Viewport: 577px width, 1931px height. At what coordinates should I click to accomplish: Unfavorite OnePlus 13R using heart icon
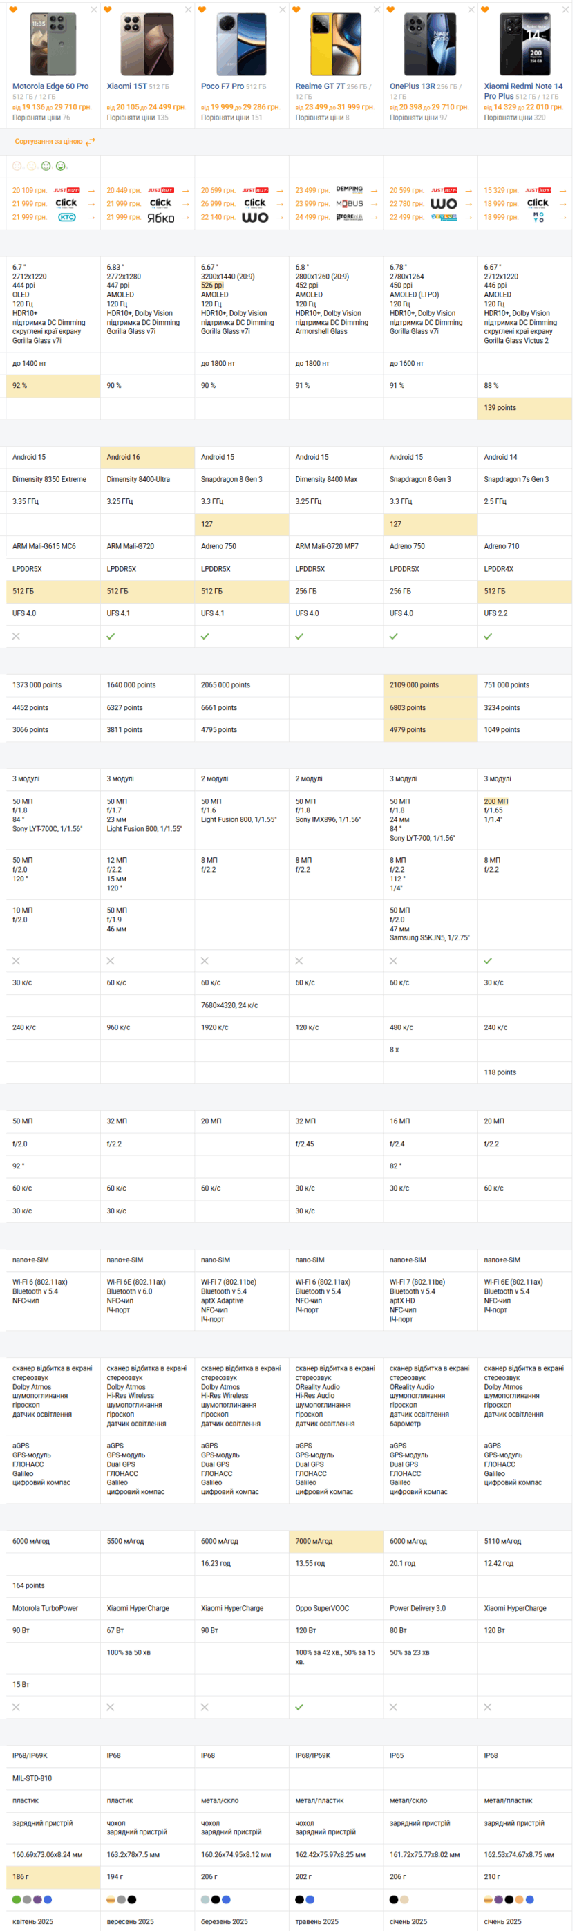point(390,10)
